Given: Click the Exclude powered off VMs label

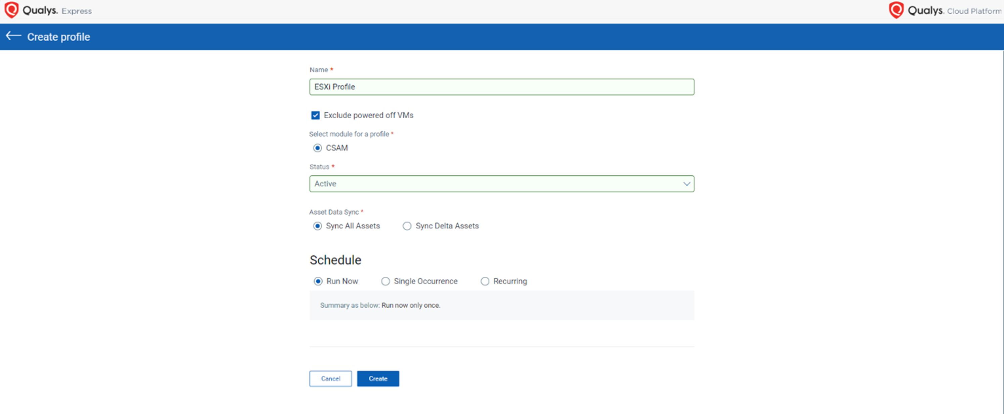Looking at the screenshot, I should (x=368, y=116).
